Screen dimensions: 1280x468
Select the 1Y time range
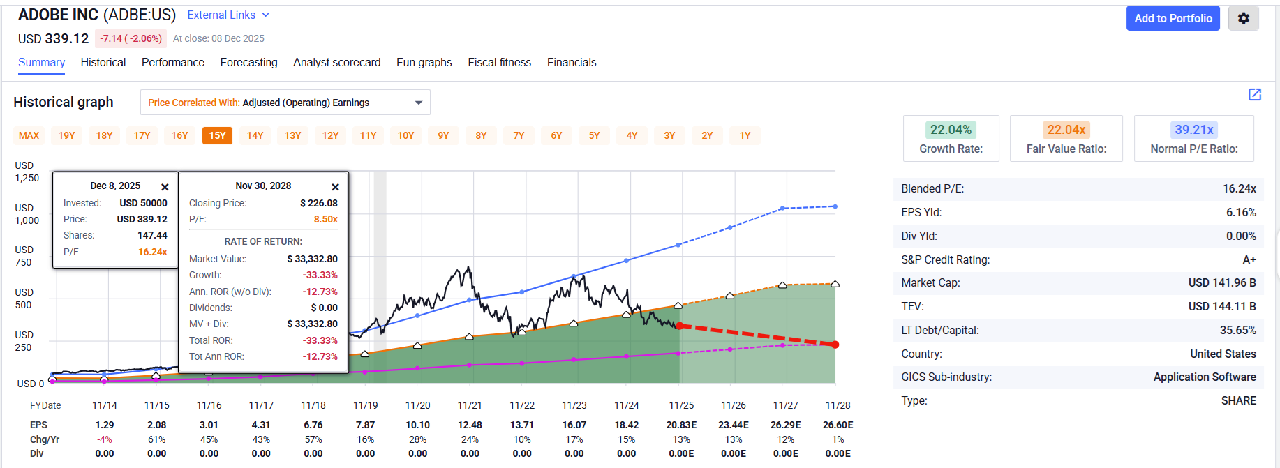[x=745, y=135]
